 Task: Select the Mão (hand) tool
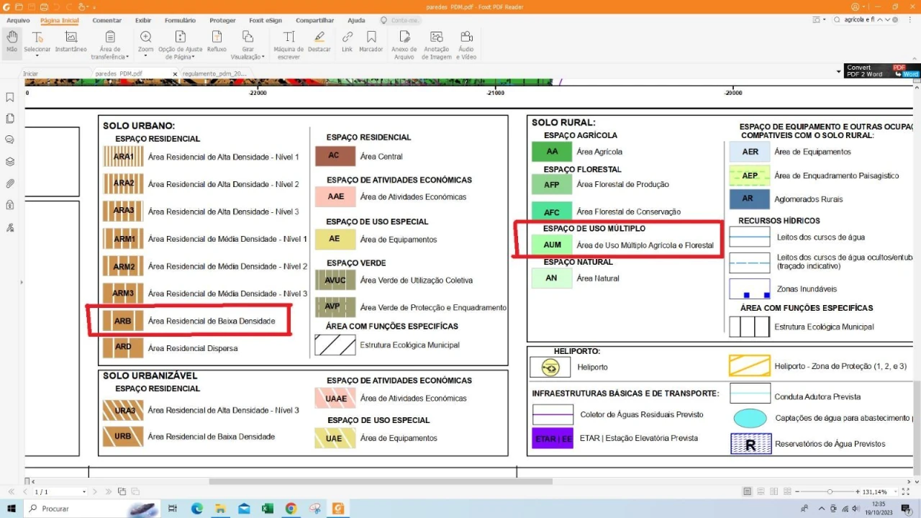(12, 42)
